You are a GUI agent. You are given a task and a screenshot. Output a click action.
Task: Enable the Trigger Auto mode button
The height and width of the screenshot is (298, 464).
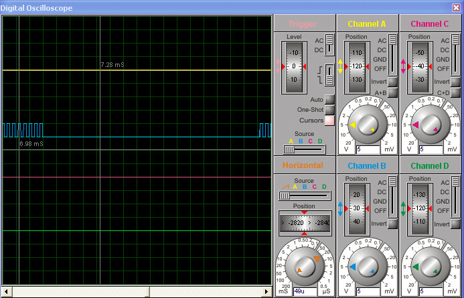point(329,100)
